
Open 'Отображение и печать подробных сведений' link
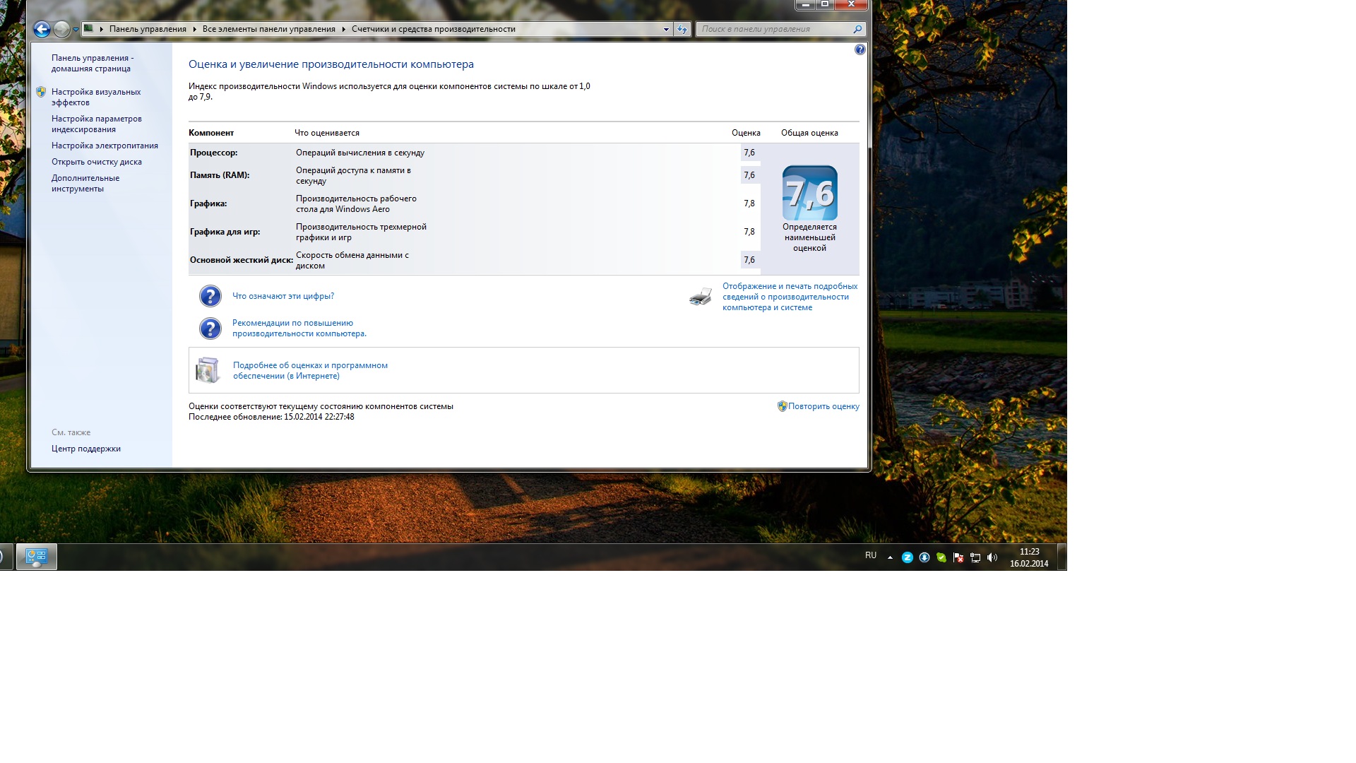790,297
